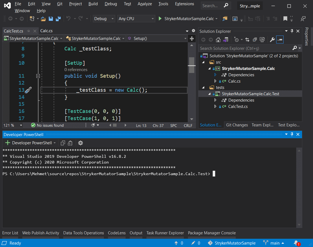Open the Analyze menu
The image size is (313, 247).
pyautogui.click(x=145, y=4)
